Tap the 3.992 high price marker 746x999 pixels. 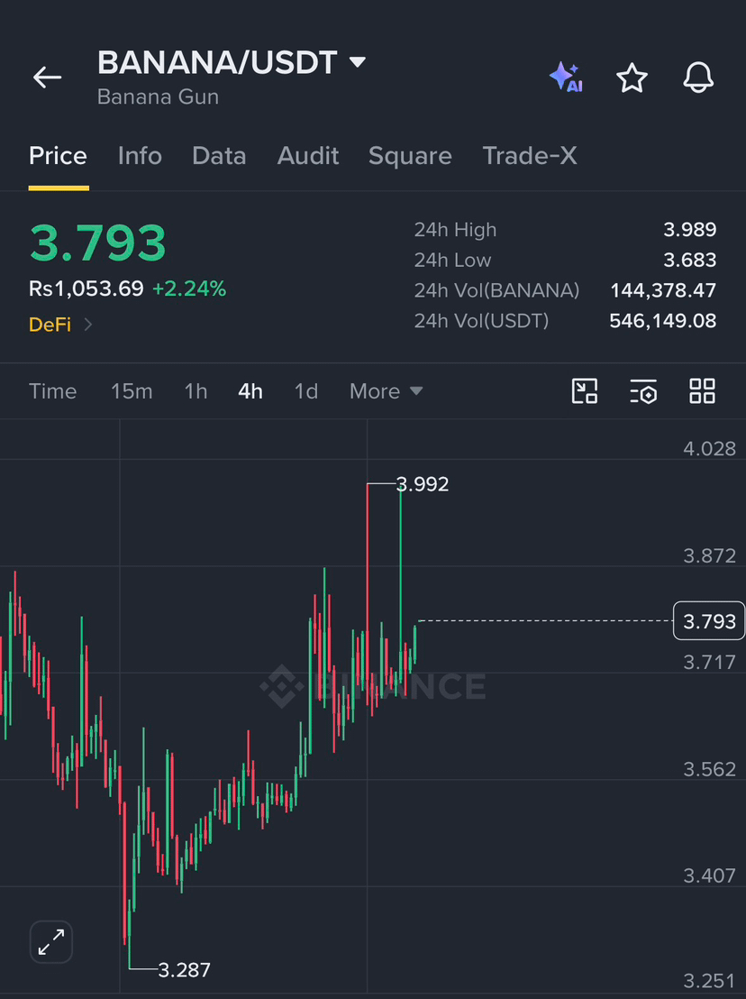423,484
